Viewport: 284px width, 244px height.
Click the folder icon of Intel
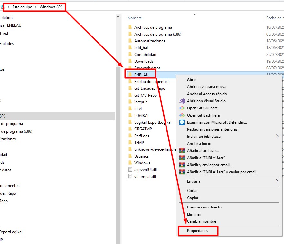click(130, 108)
